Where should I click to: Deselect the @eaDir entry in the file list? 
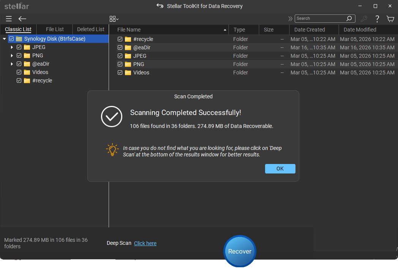point(120,47)
